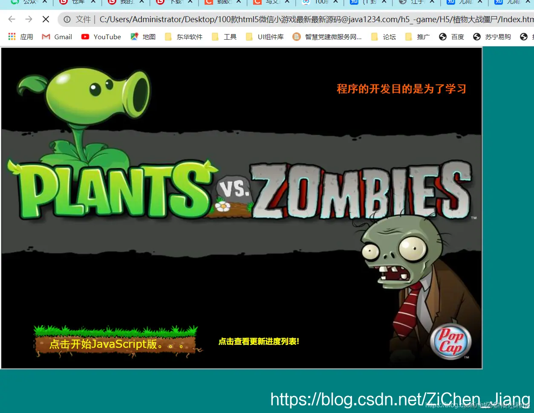View site information icon beside 文件

pyautogui.click(x=67, y=19)
